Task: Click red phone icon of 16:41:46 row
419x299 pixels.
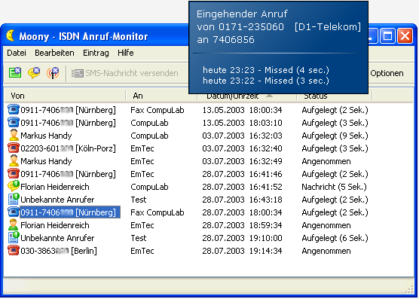Action: [14, 174]
